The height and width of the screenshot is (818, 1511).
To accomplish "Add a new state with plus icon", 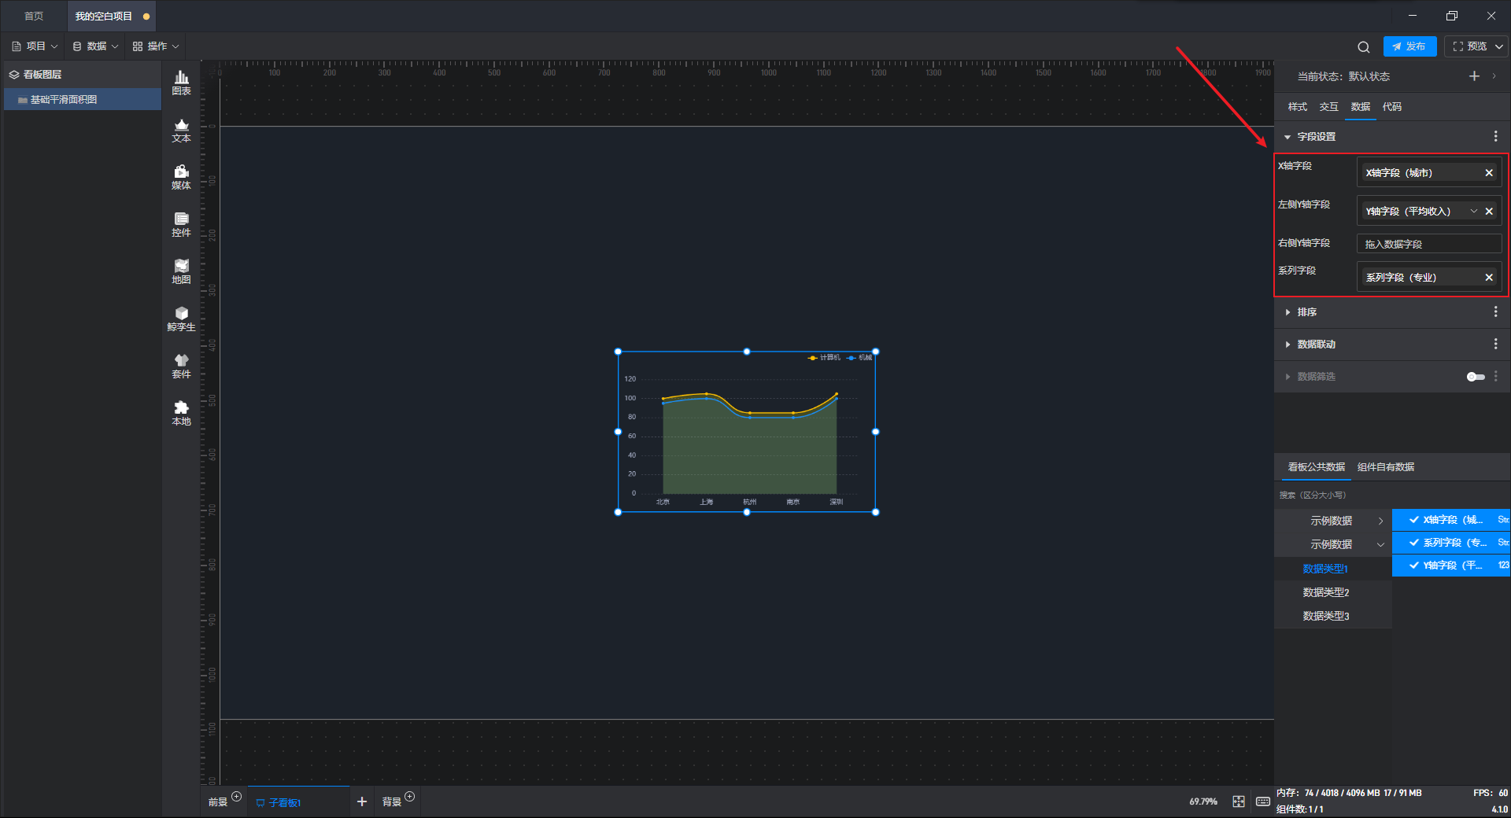I will pos(1474,76).
